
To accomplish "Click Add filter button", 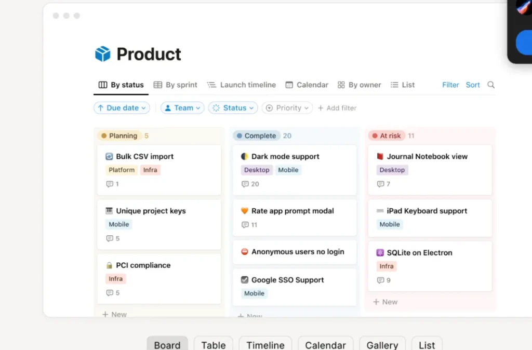I will [337, 108].
